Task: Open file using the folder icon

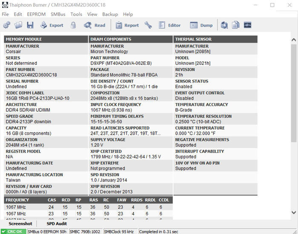Action: pyautogui.click(x=18, y=25)
